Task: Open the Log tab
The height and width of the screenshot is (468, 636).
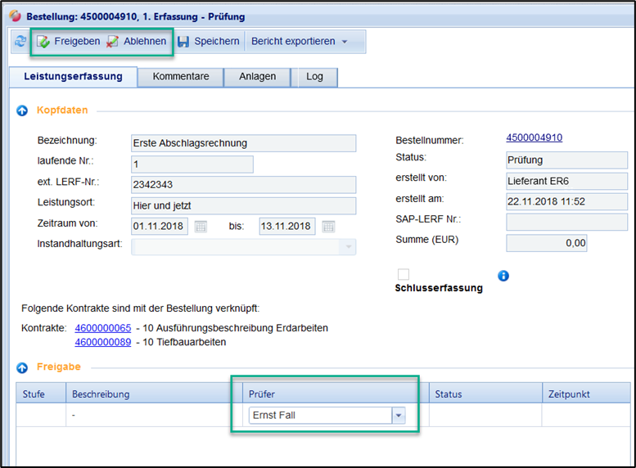Action: point(314,77)
